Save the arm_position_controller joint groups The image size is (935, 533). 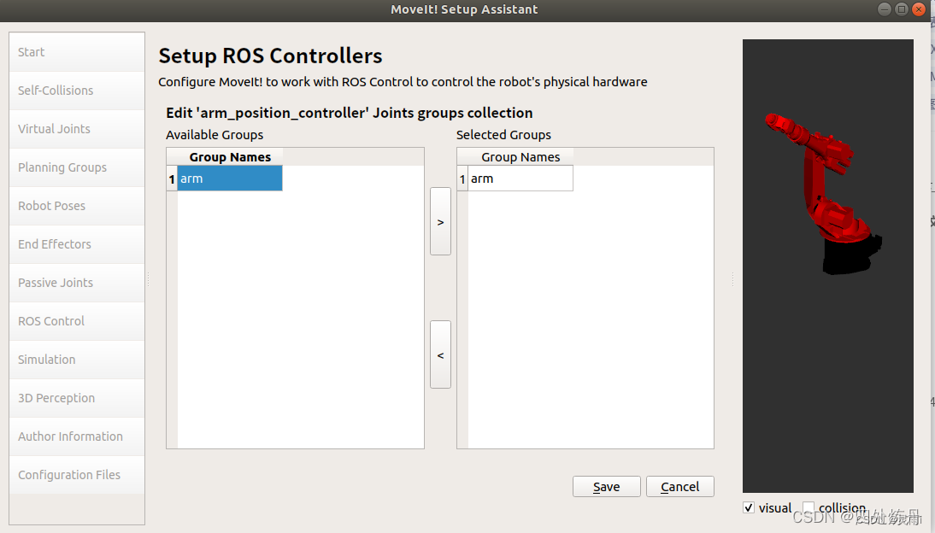pyautogui.click(x=606, y=486)
